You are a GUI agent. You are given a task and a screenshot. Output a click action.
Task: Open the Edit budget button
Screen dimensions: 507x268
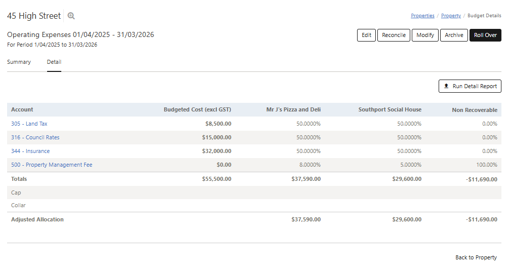tap(366, 35)
